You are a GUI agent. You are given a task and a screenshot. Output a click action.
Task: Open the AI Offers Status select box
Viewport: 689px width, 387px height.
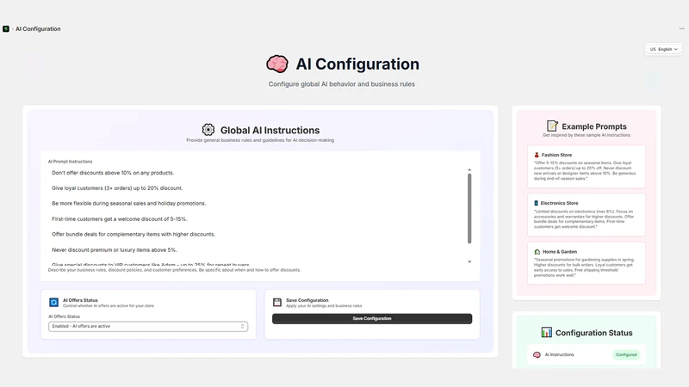pyautogui.click(x=148, y=327)
